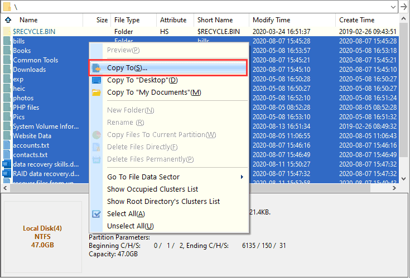Click the Select All checkmark icon
The height and width of the screenshot is (278, 410).
(97, 214)
